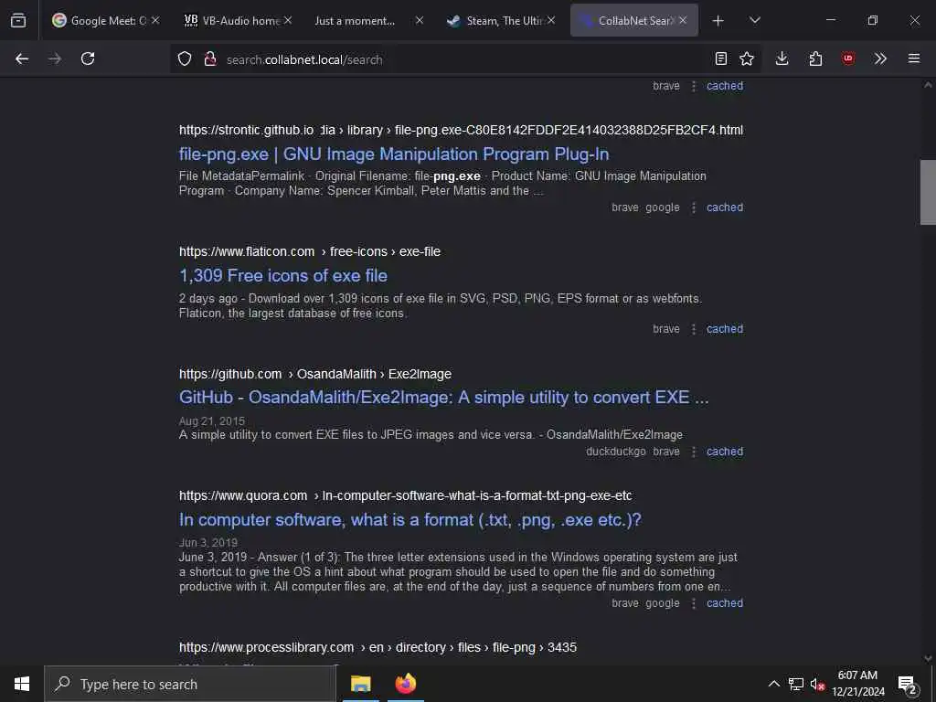This screenshot has width=936, height=702.
Task: Open the muted volume tray icon
Action: point(817,684)
